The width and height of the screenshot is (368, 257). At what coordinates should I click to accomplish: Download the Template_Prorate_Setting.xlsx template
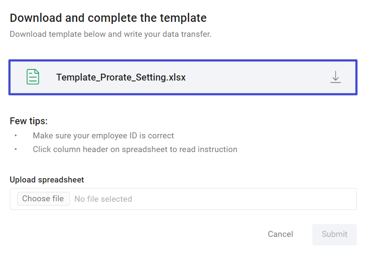(x=336, y=77)
